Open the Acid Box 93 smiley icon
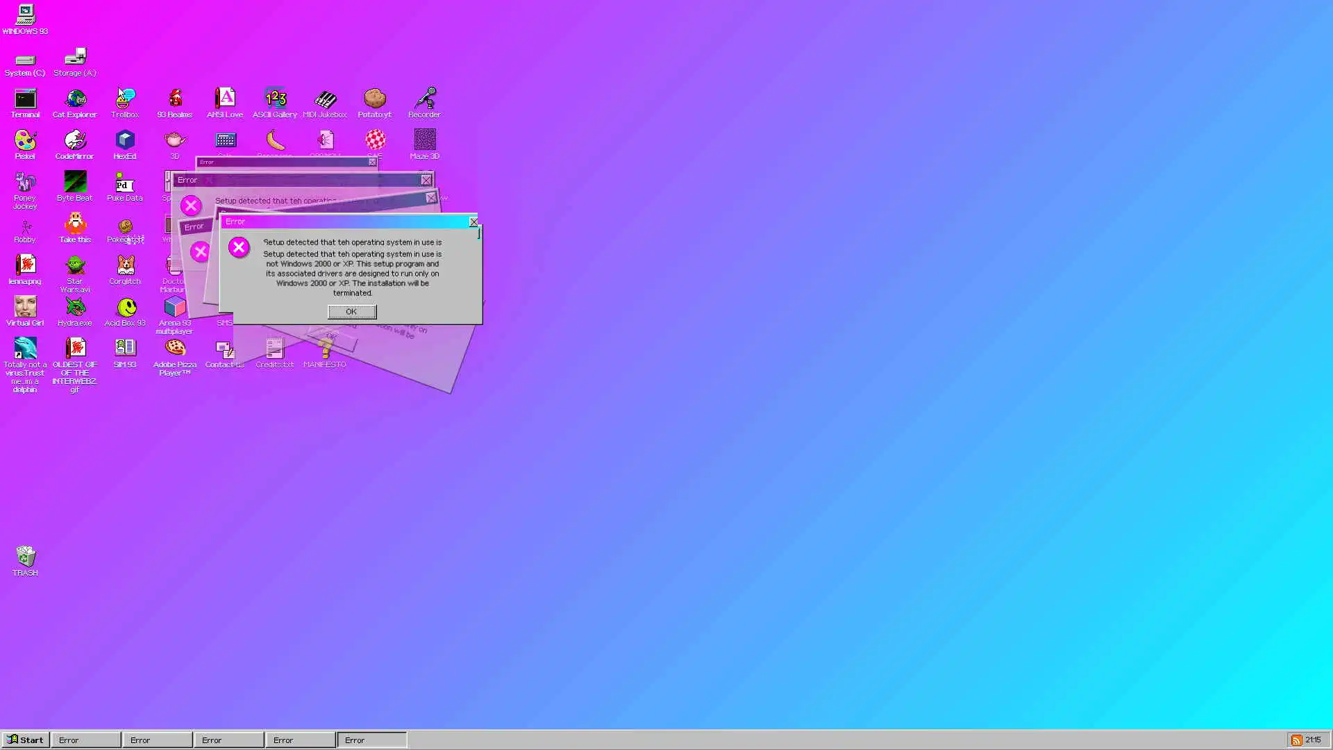The height and width of the screenshot is (750, 1333). click(126, 308)
